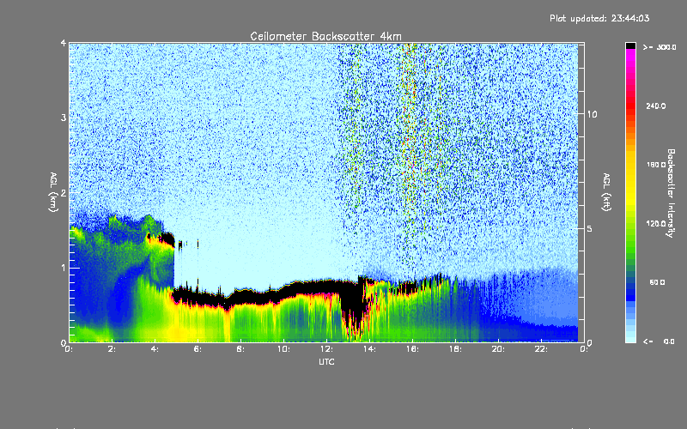Click the left 'AGL (km)' axis label
The height and width of the screenshot is (429, 687).
pyautogui.click(x=53, y=192)
